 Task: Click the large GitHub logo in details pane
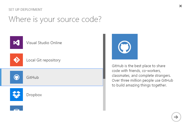point(124,47)
